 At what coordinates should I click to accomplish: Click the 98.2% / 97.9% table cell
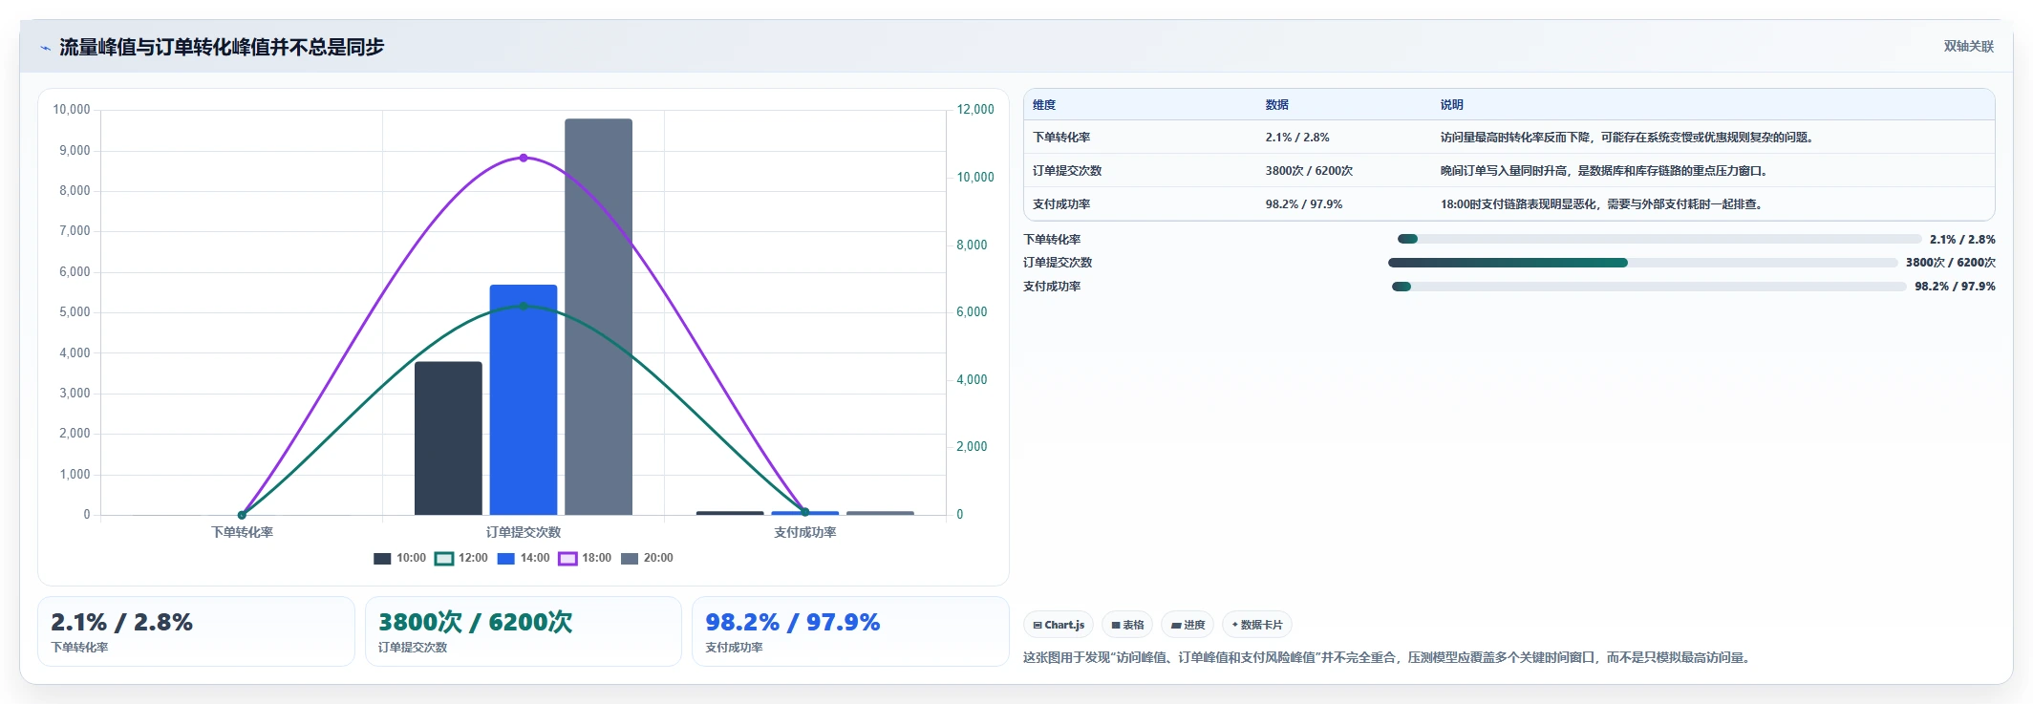coord(1304,204)
